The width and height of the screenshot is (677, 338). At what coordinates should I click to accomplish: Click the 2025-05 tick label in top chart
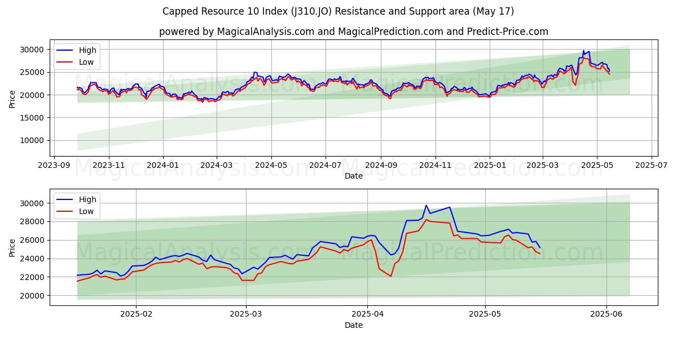(597, 166)
